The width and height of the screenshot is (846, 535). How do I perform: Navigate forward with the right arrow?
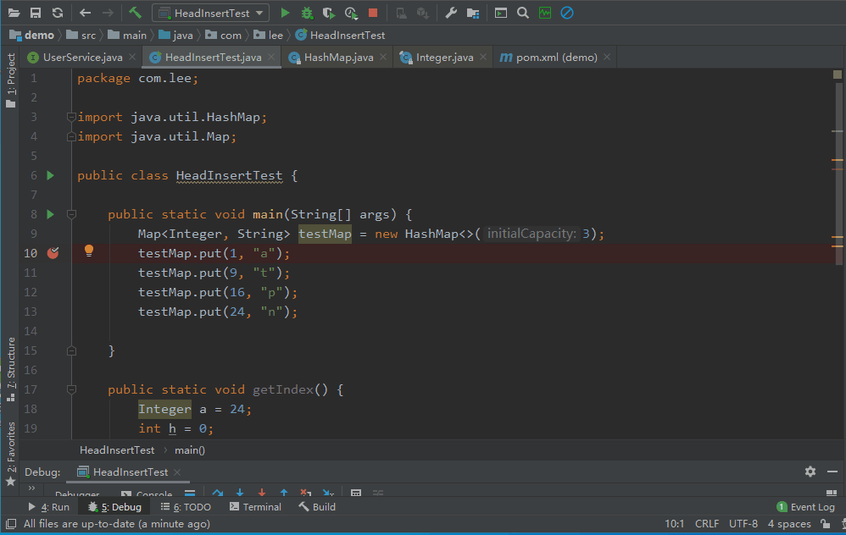(x=108, y=13)
